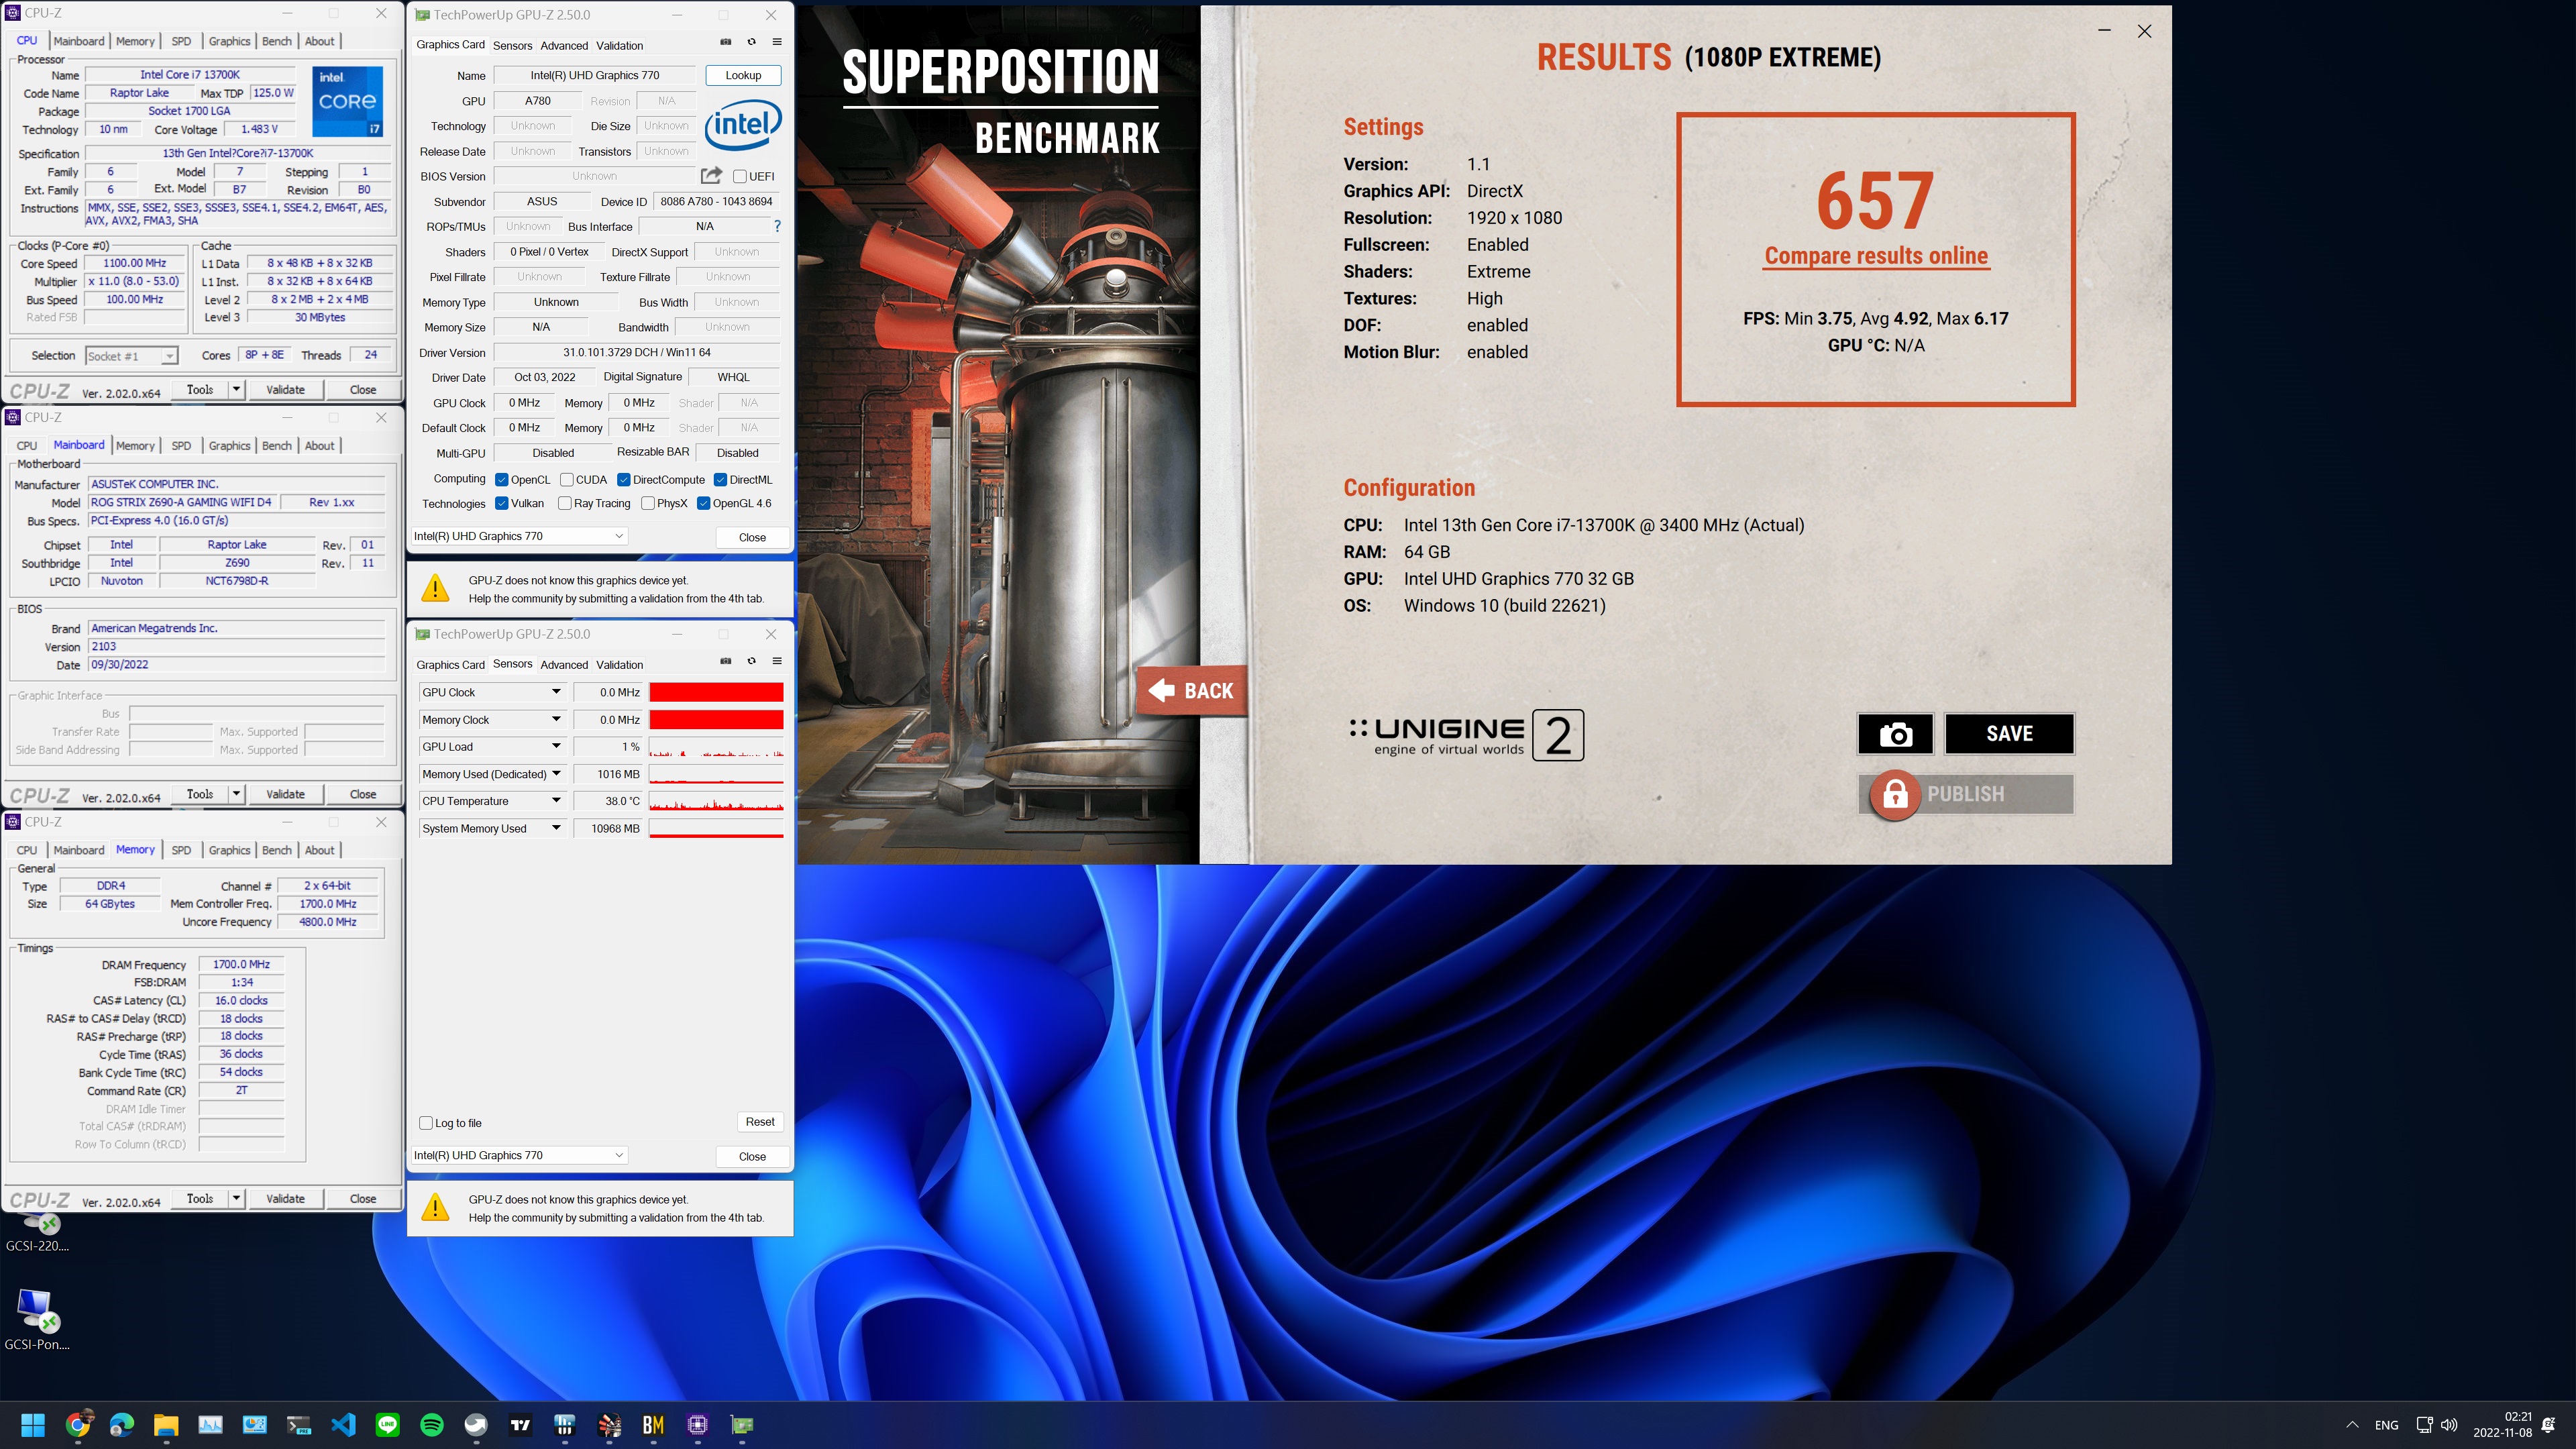
Task: Toggle the UEFI checkbox
Action: (740, 176)
